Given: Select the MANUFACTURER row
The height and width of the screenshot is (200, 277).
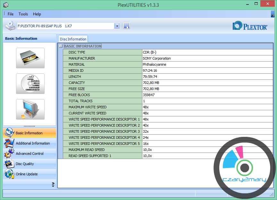Looking at the screenshot, I should tap(81, 58).
